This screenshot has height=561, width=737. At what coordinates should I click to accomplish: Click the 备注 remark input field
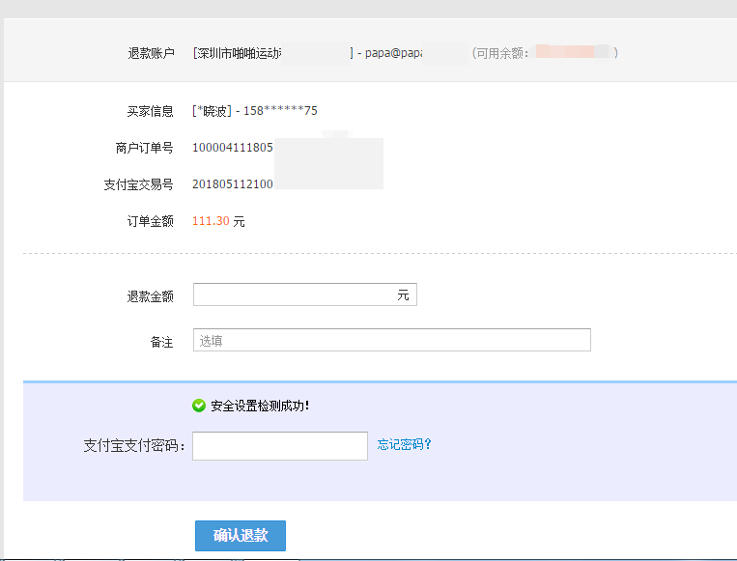(391, 340)
